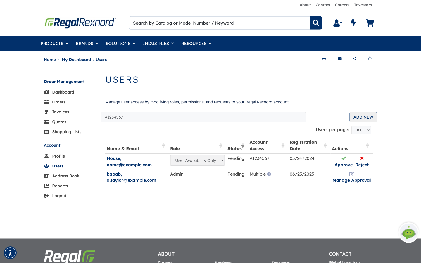Click the favorite star icon
This screenshot has height=263, width=421.
(370, 58)
